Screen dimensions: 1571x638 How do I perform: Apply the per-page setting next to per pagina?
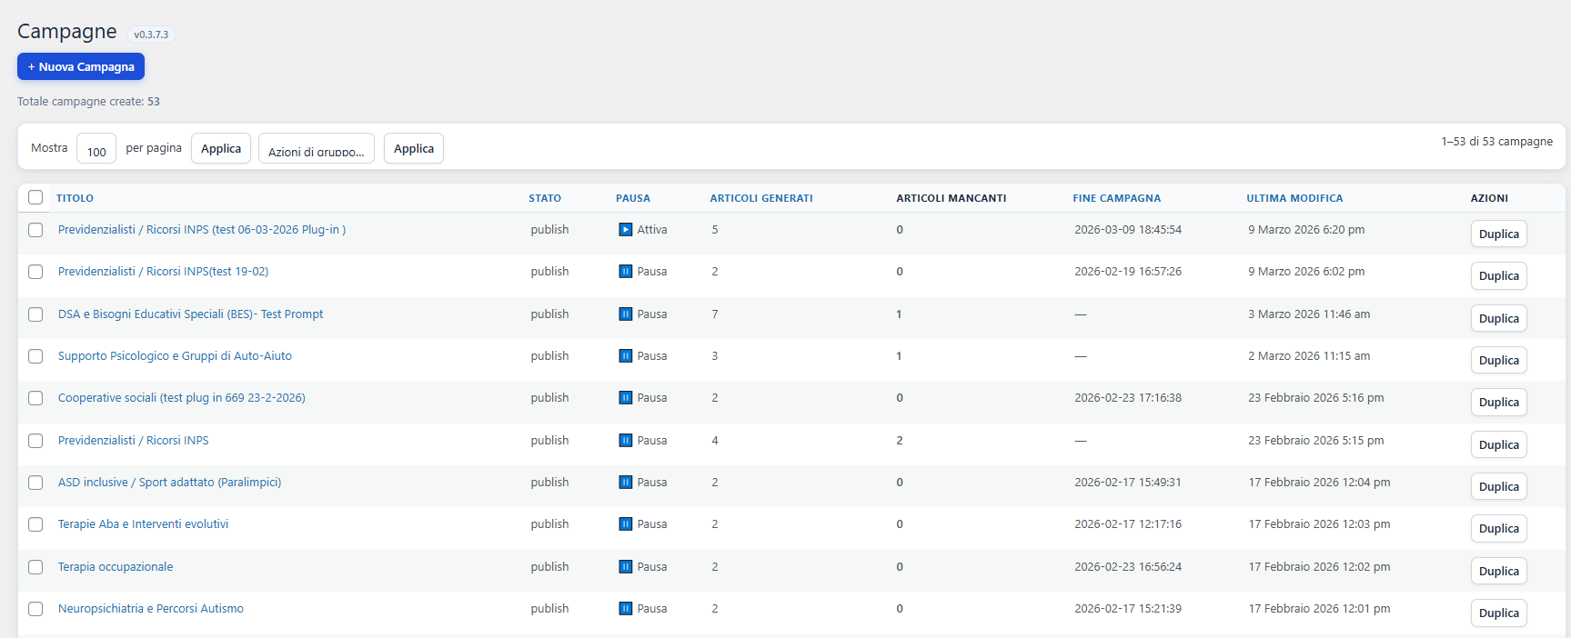[221, 148]
